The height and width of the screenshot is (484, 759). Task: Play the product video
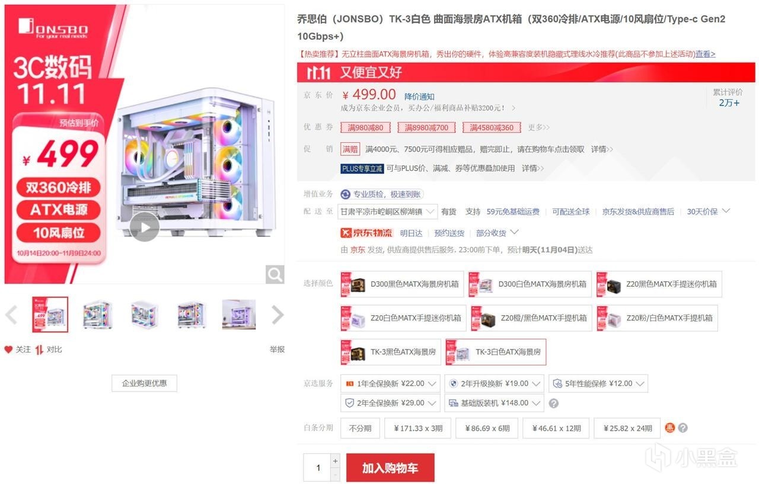144,226
